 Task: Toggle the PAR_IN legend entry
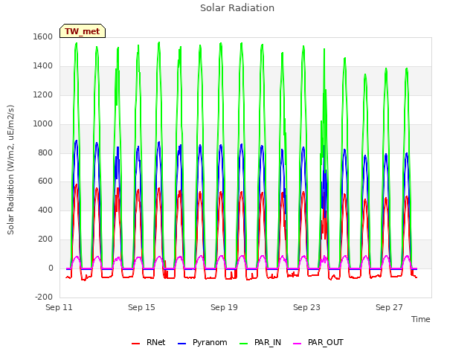260,342
